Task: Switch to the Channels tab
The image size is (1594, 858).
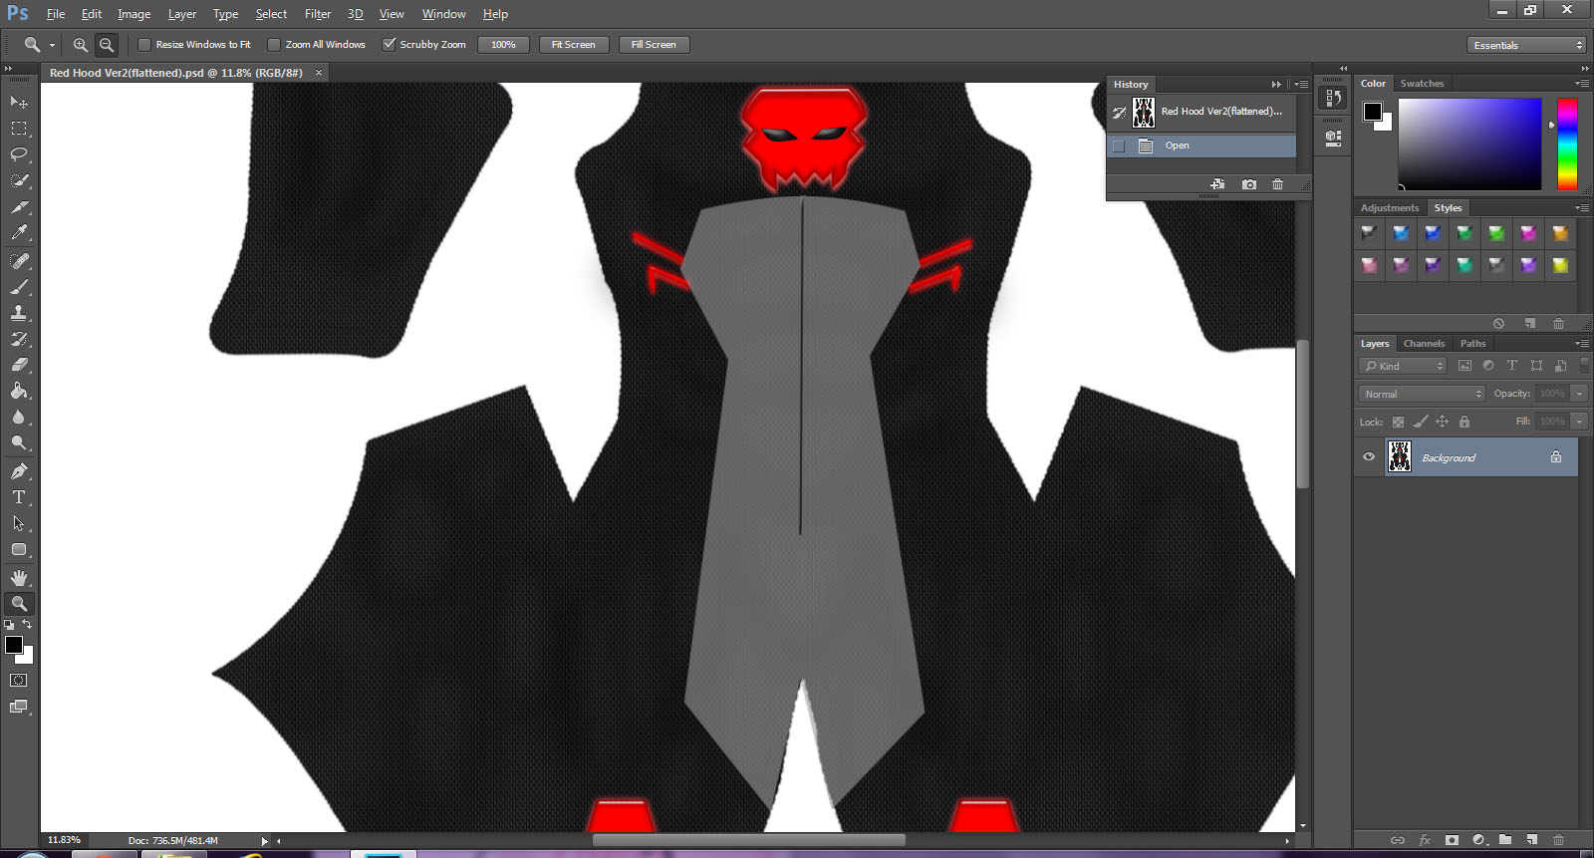Action: coord(1424,344)
